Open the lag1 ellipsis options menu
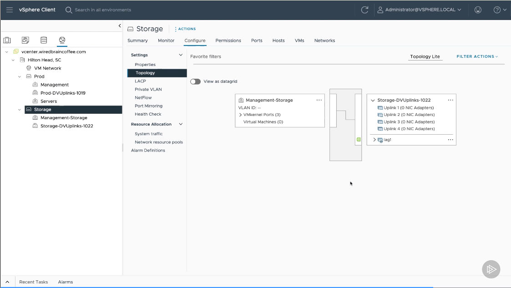 tap(450, 140)
